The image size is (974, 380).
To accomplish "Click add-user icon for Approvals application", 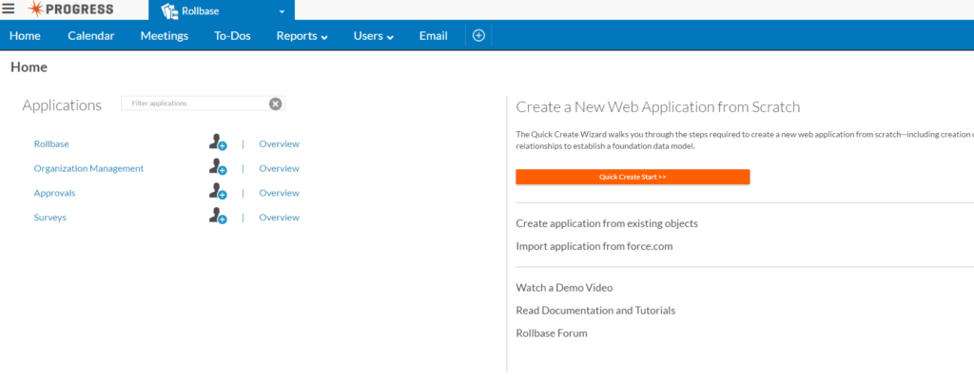I will 218,193.
